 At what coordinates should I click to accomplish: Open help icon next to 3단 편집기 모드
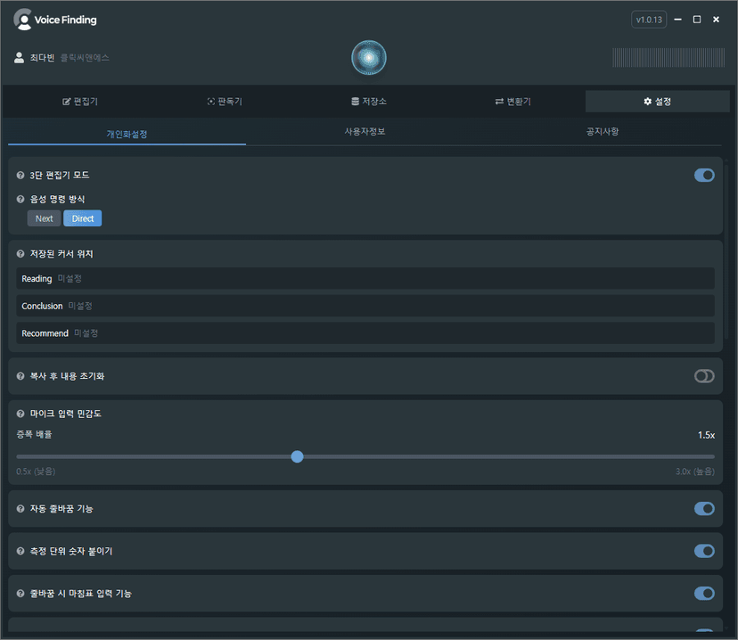pos(20,175)
